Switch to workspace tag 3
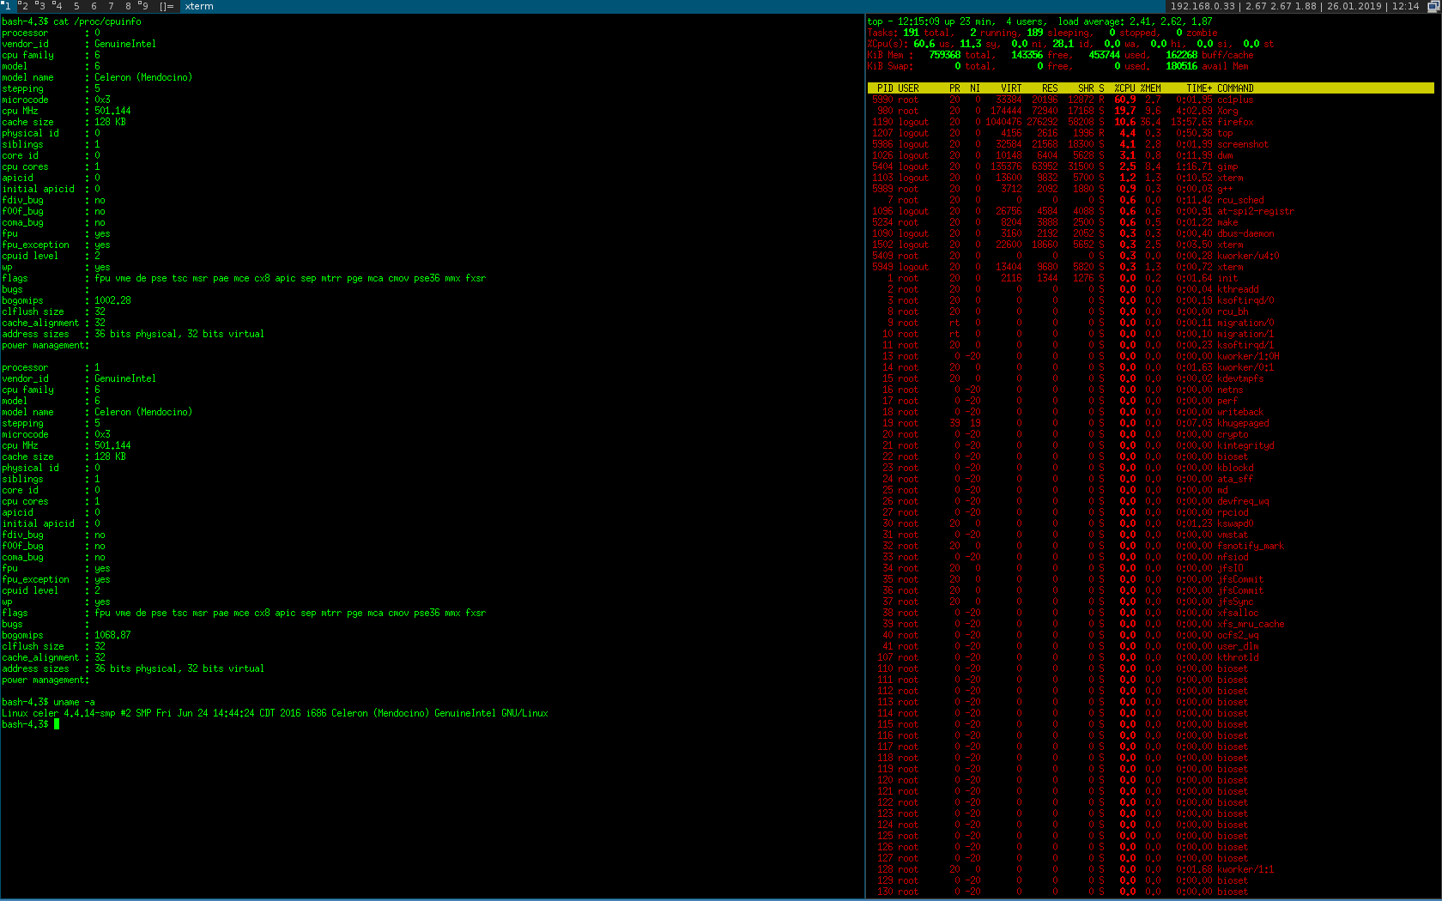Image resolution: width=1442 pixels, height=901 pixels. pos(40,6)
